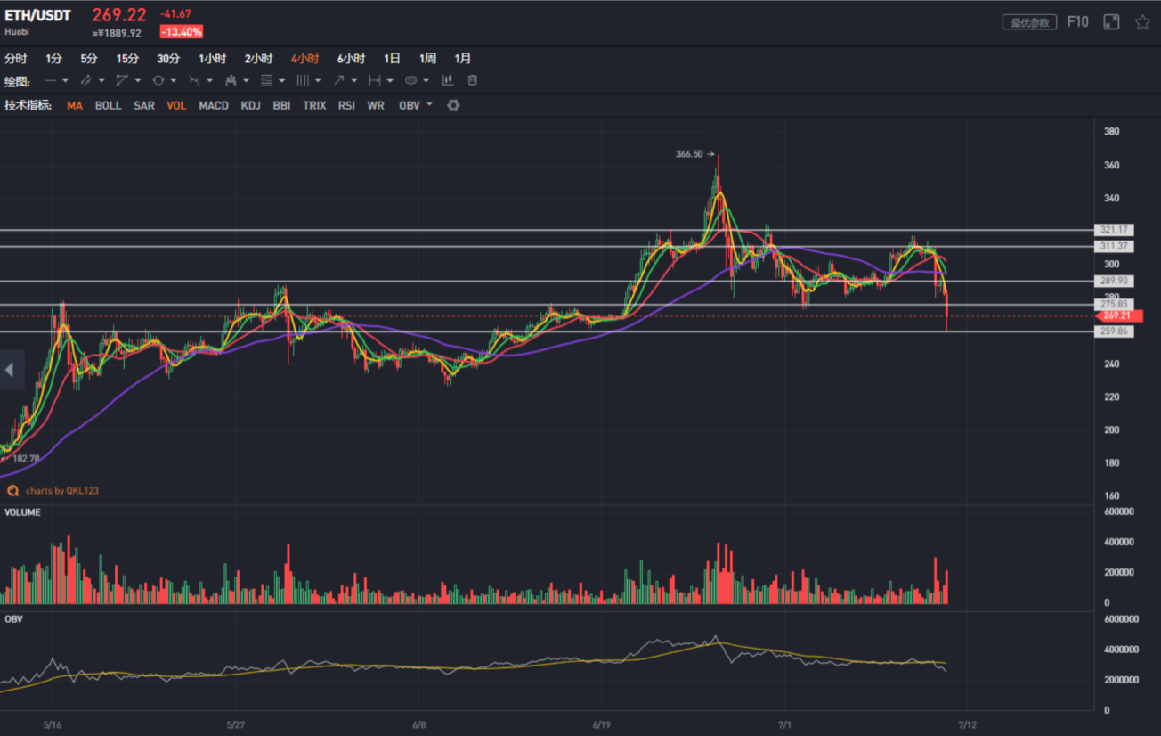This screenshot has height=736, width=1161.
Task: Select the text annotation bubble tool
Action: pyautogui.click(x=410, y=80)
